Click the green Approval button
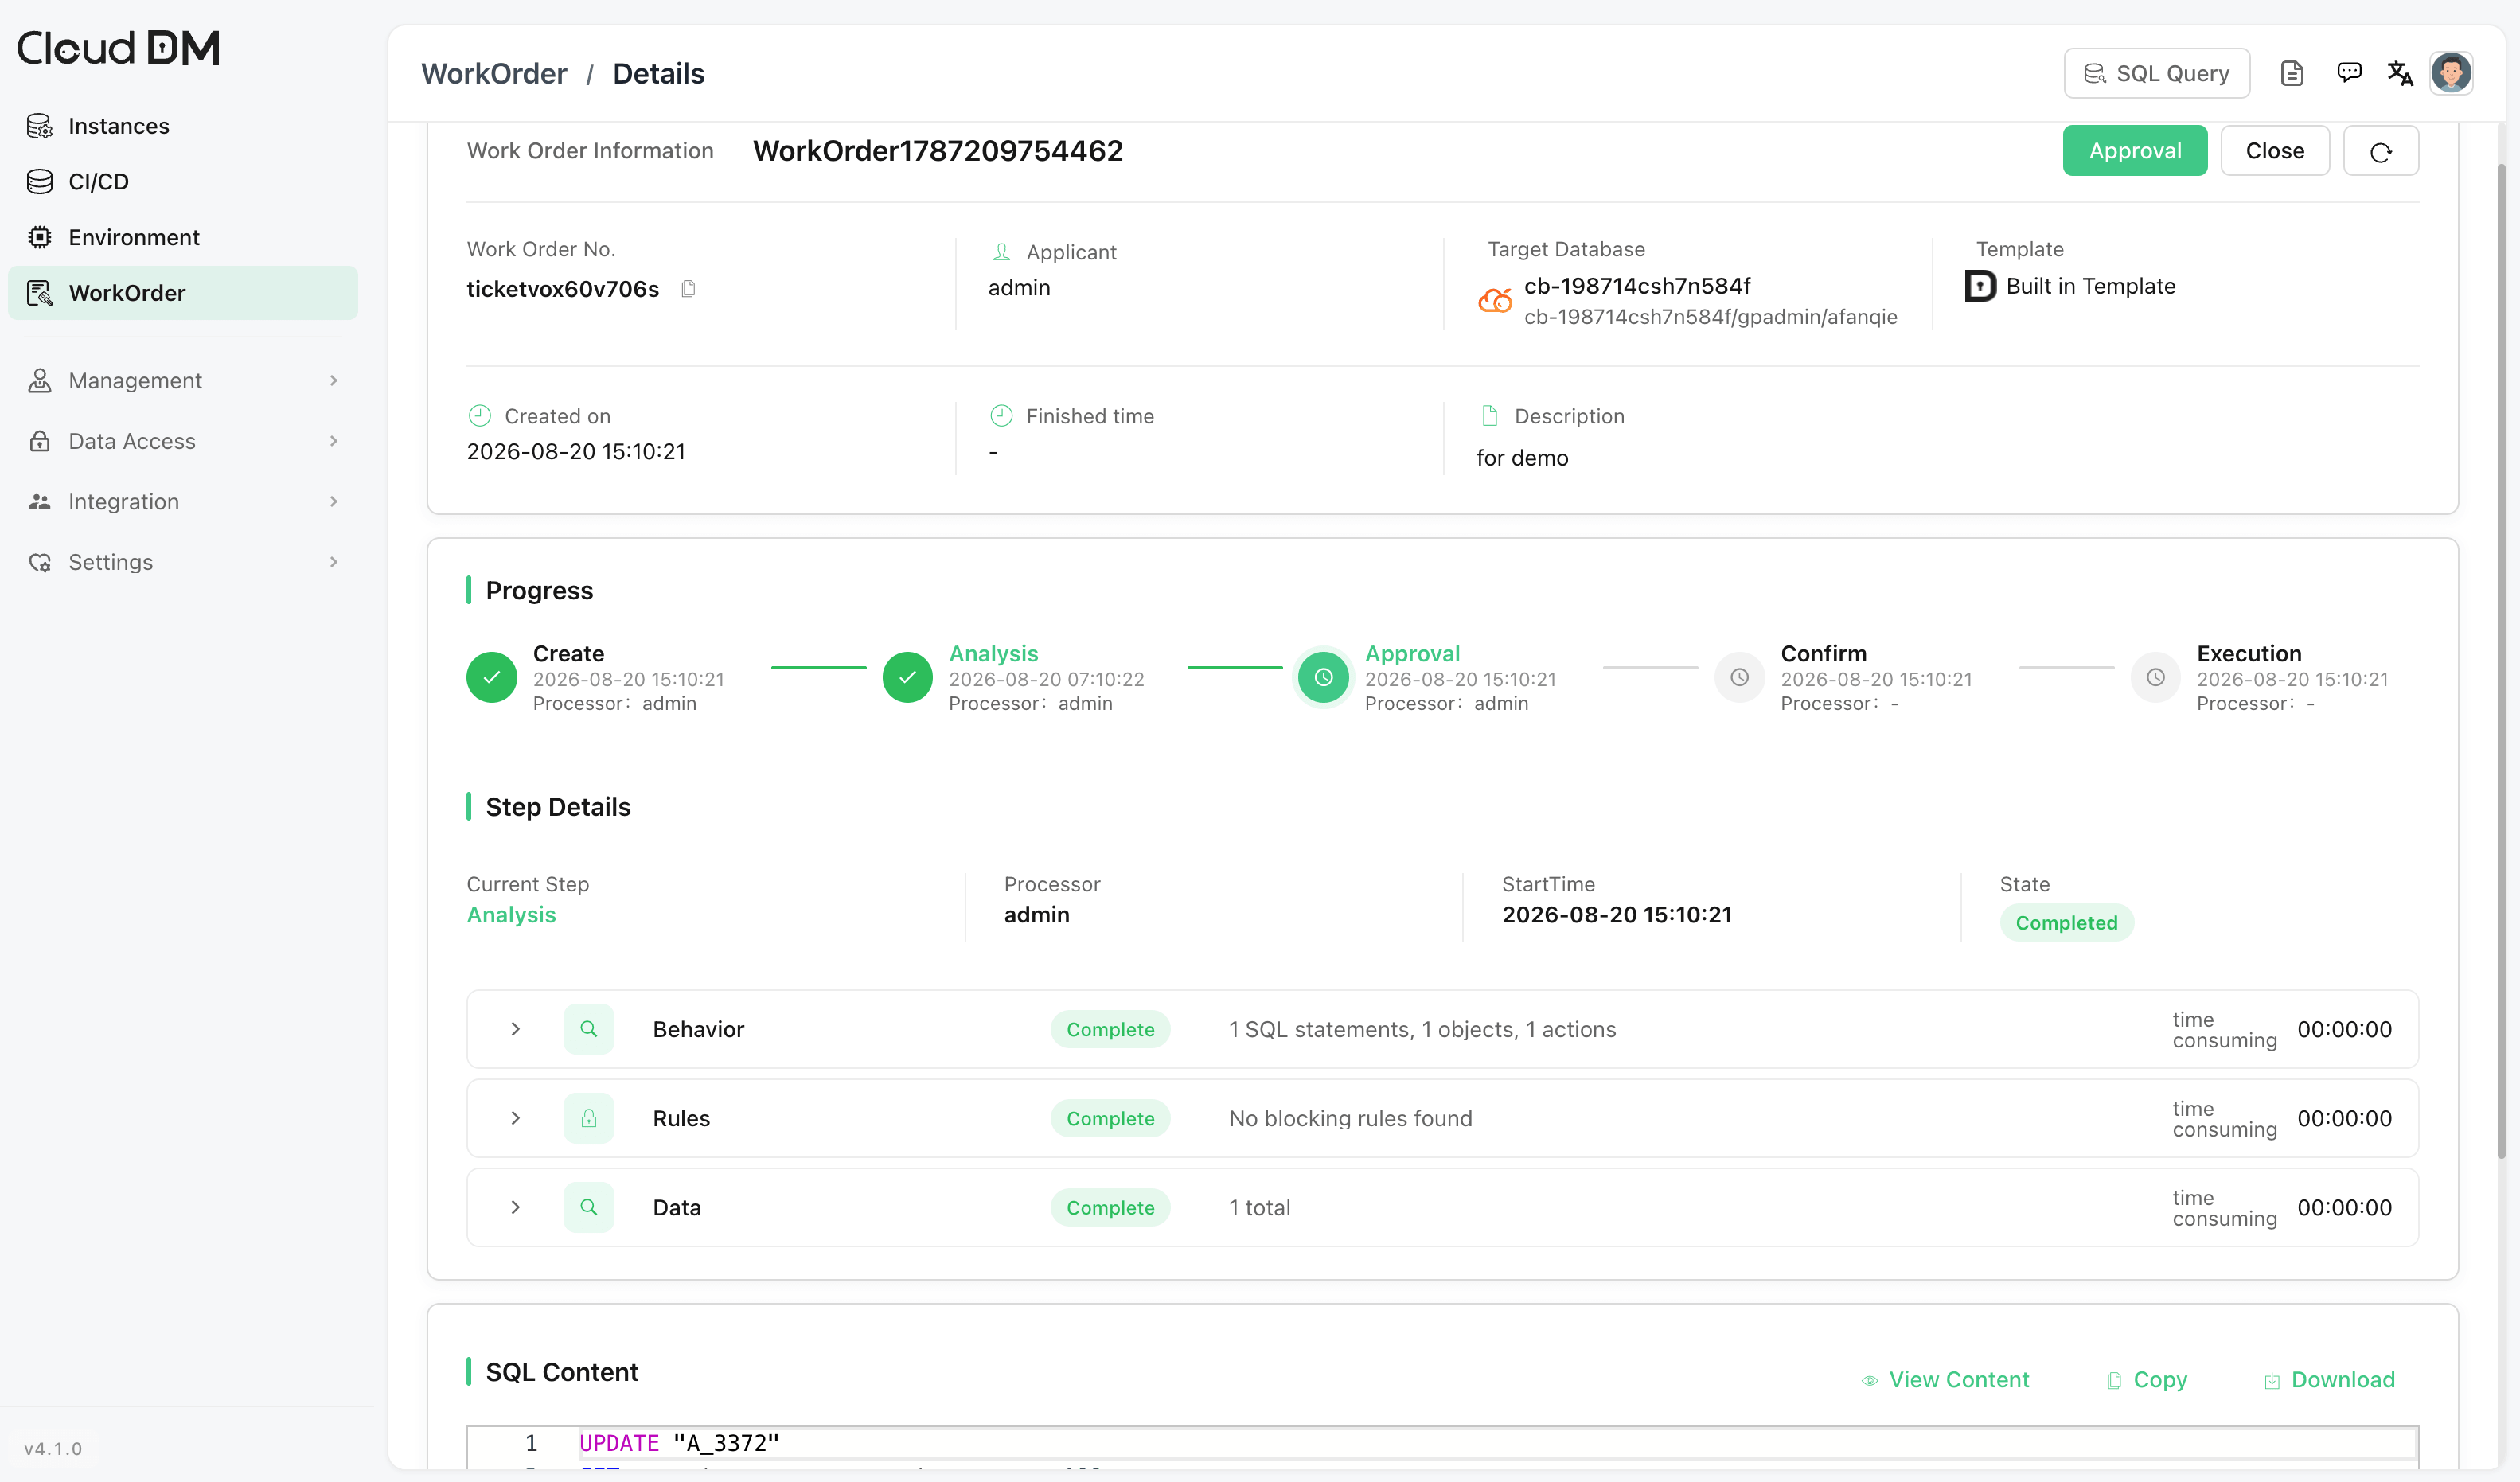The width and height of the screenshot is (2520, 1482). click(2135, 151)
